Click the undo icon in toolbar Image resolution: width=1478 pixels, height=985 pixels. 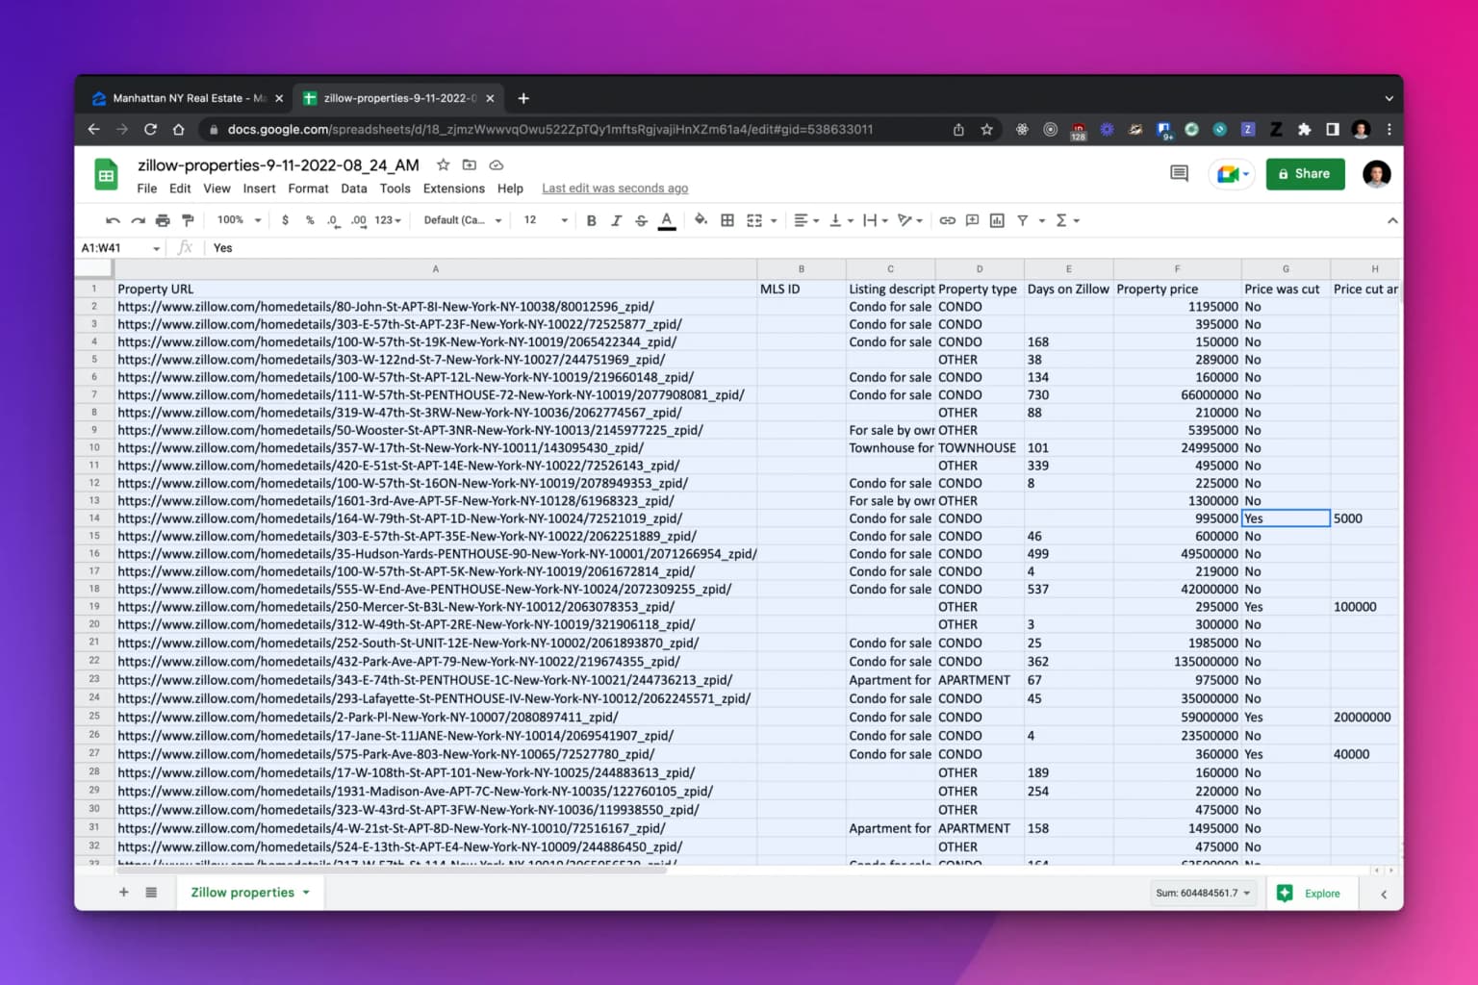click(113, 220)
